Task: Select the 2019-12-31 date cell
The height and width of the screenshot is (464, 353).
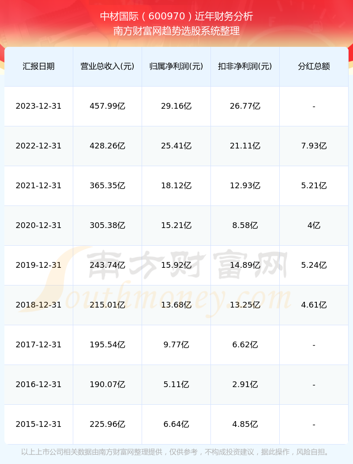Action: [x=39, y=265]
